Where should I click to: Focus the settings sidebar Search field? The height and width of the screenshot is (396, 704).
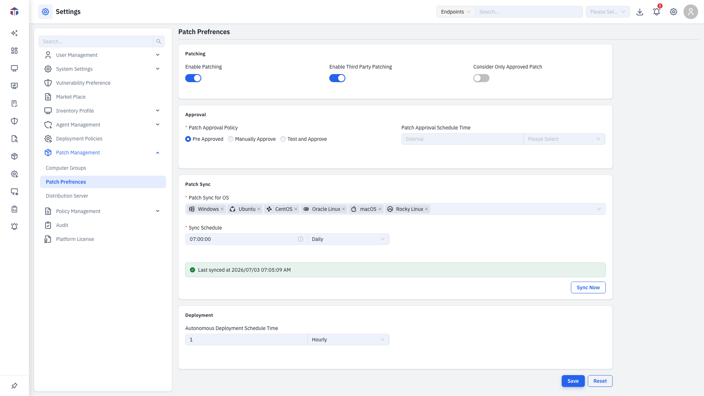(96, 41)
